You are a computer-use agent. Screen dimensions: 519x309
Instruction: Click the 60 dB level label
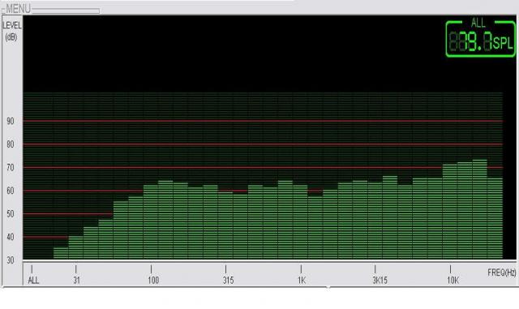[11, 191]
